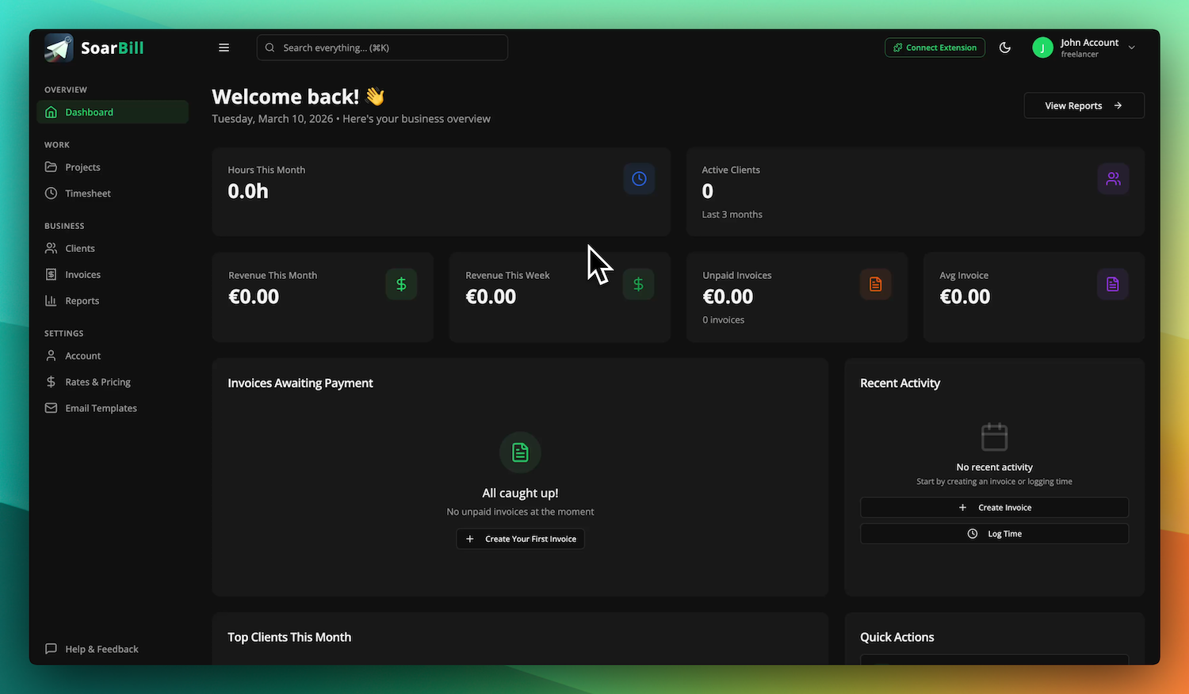Click the Rates & Pricing dollar icon
Image resolution: width=1189 pixels, height=694 pixels.
point(50,381)
